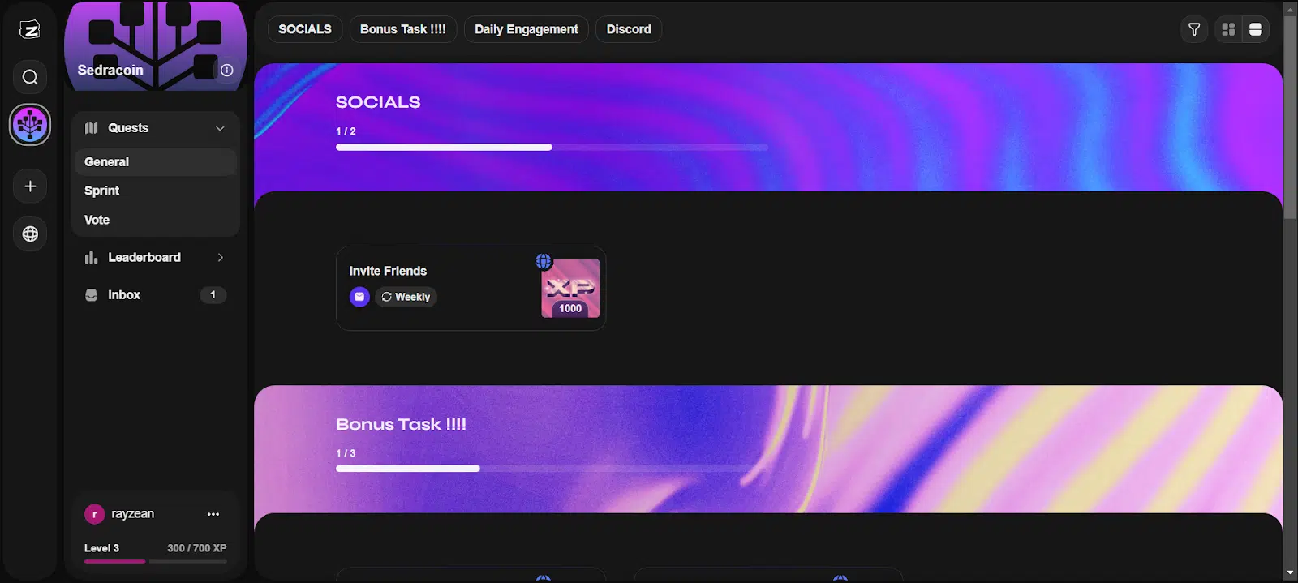The image size is (1298, 583).
Task: Switch to list view layout
Action: (x=1255, y=29)
